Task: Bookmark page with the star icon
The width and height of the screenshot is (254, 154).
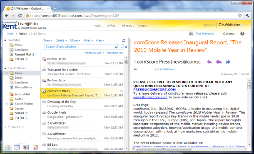Action: click(x=240, y=16)
